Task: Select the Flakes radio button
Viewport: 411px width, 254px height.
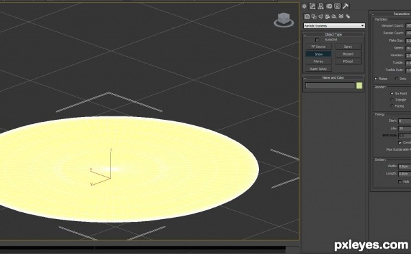Action: [x=375, y=79]
